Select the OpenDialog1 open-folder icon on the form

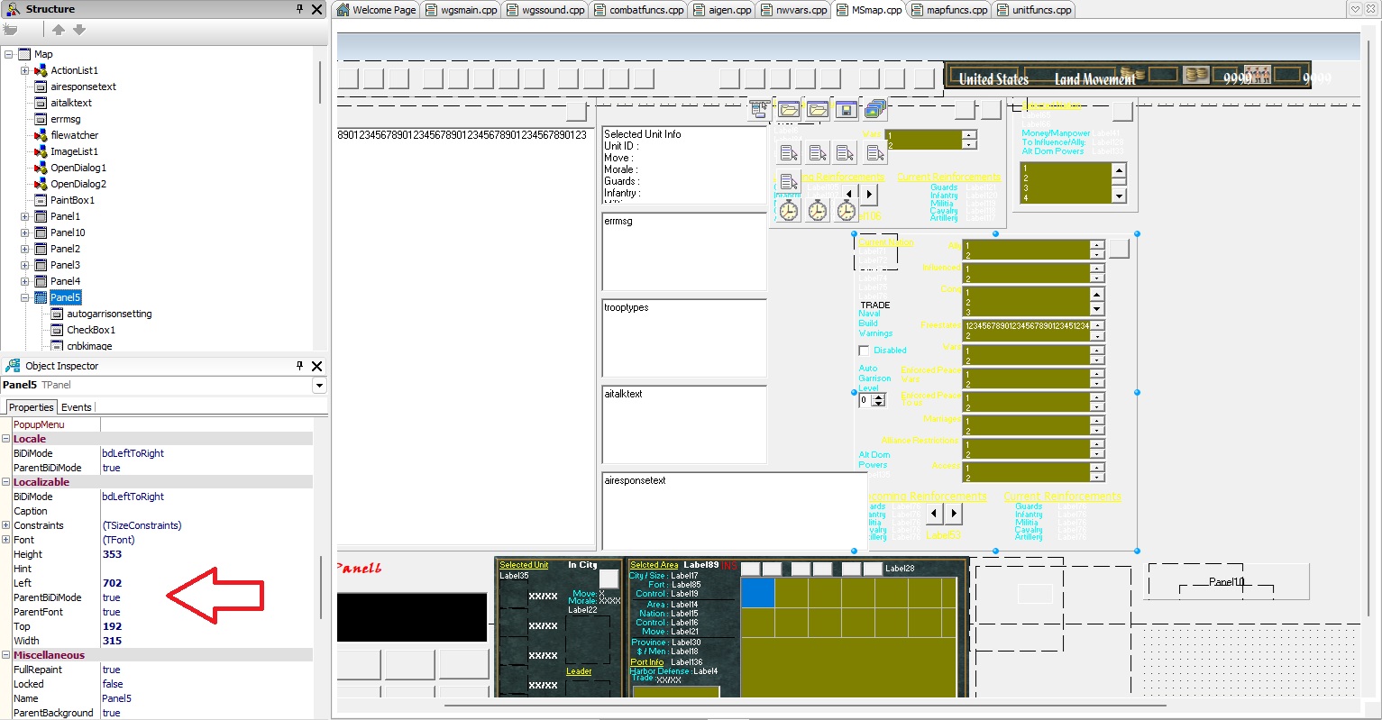789,109
